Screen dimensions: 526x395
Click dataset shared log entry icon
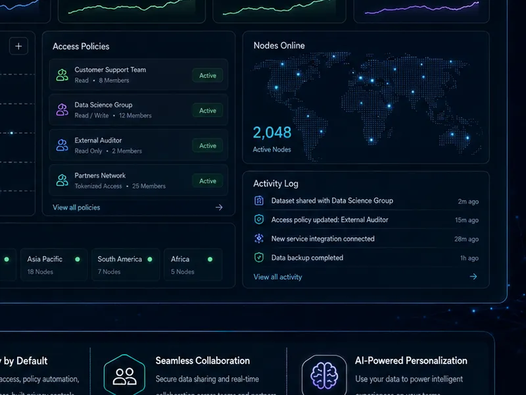click(x=259, y=201)
